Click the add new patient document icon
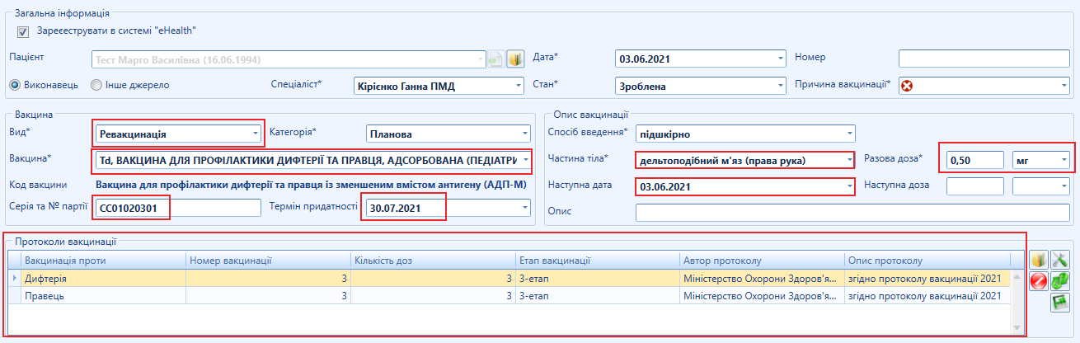1080x343 pixels. pos(496,59)
